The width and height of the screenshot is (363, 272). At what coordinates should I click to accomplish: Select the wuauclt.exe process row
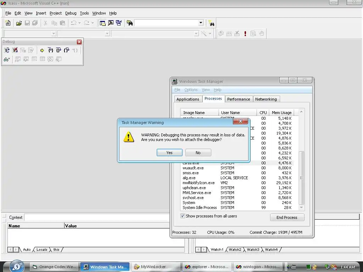click(x=237, y=168)
